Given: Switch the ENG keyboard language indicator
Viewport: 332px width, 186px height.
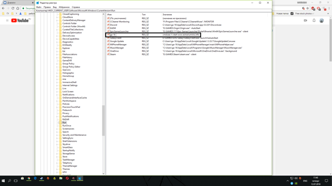Looking at the screenshot, I should (305, 181).
